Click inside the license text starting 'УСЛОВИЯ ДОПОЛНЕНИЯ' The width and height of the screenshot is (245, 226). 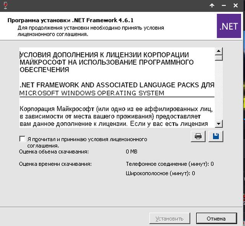click(x=106, y=62)
